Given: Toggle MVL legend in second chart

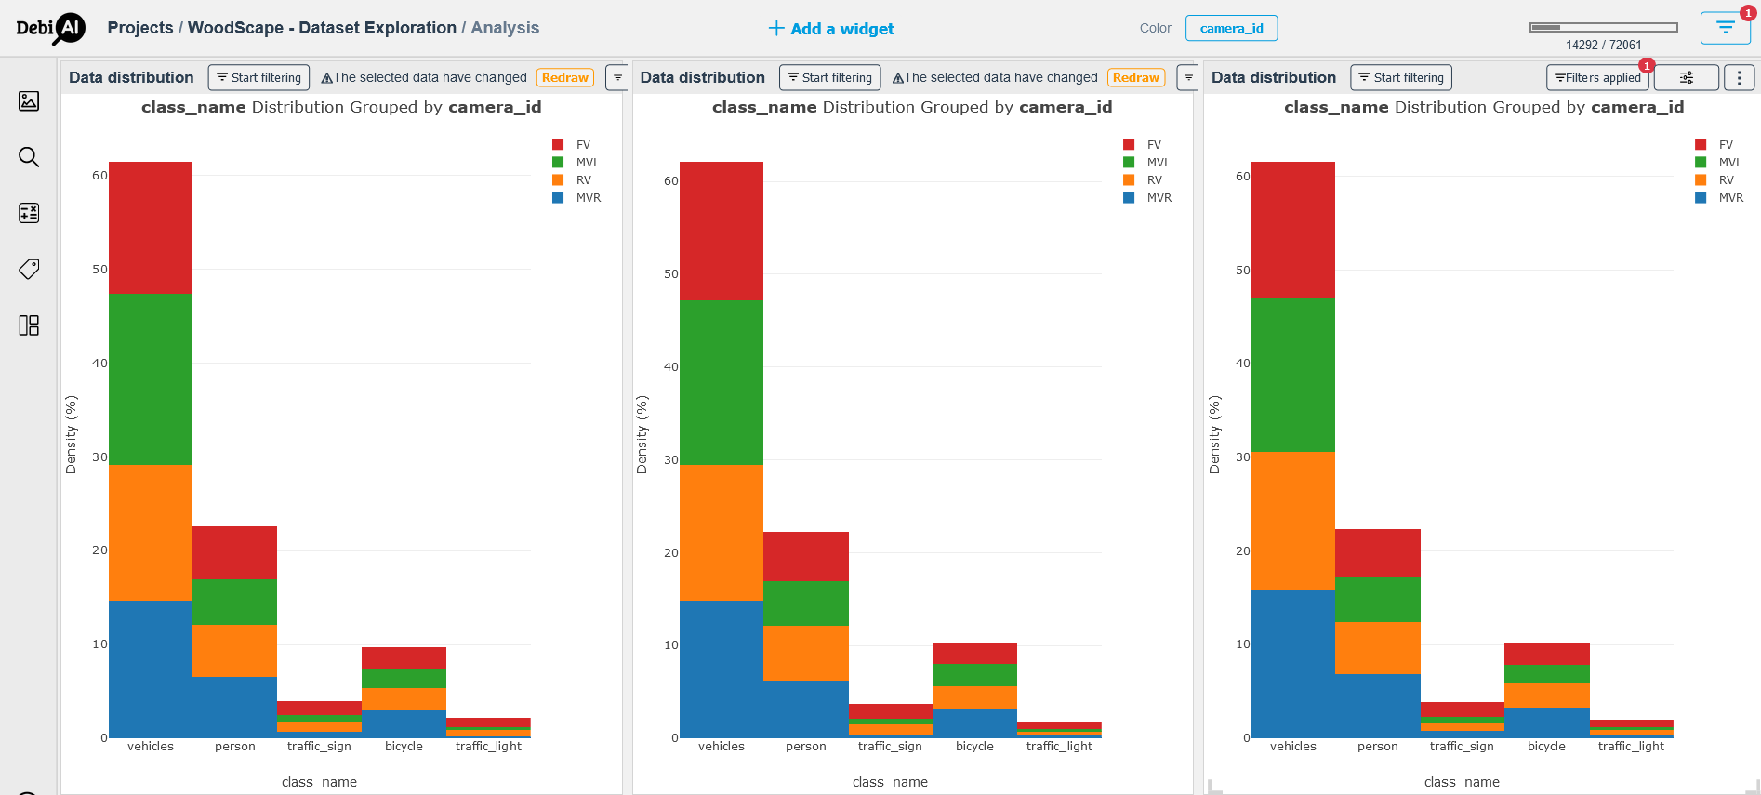Looking at the screenshot, I should click(1147, 162).
